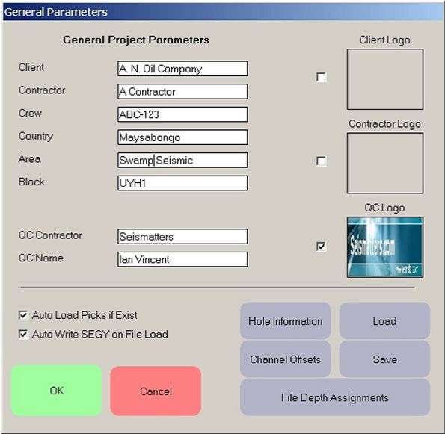Select the Block field showing UYH1

(x=182, y=183)
